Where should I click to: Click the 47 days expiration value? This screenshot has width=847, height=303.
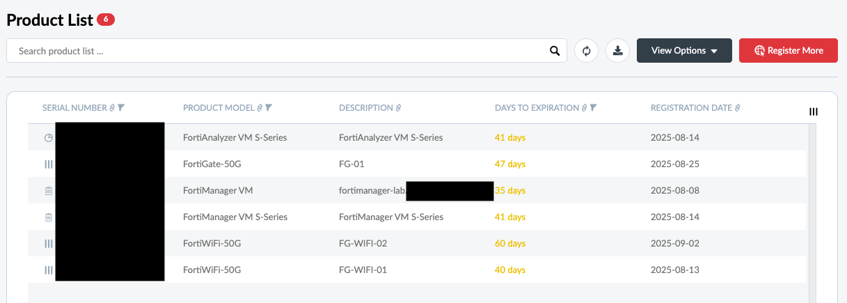tap(510, 164)
